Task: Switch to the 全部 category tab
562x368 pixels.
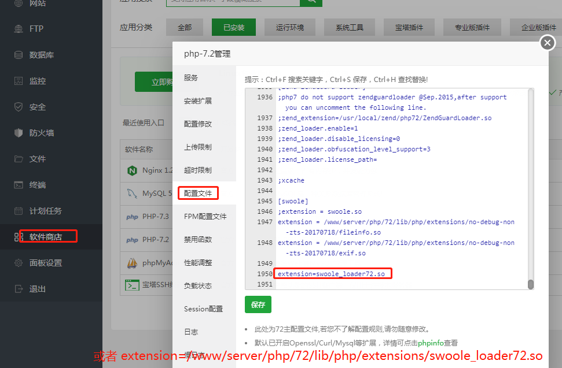Action: 185,28
